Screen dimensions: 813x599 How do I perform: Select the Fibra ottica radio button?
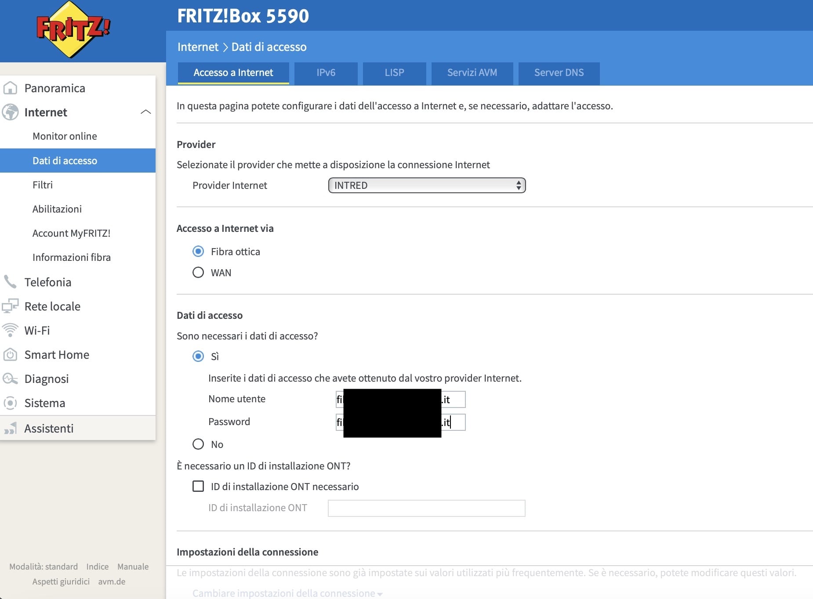(198, 252)
